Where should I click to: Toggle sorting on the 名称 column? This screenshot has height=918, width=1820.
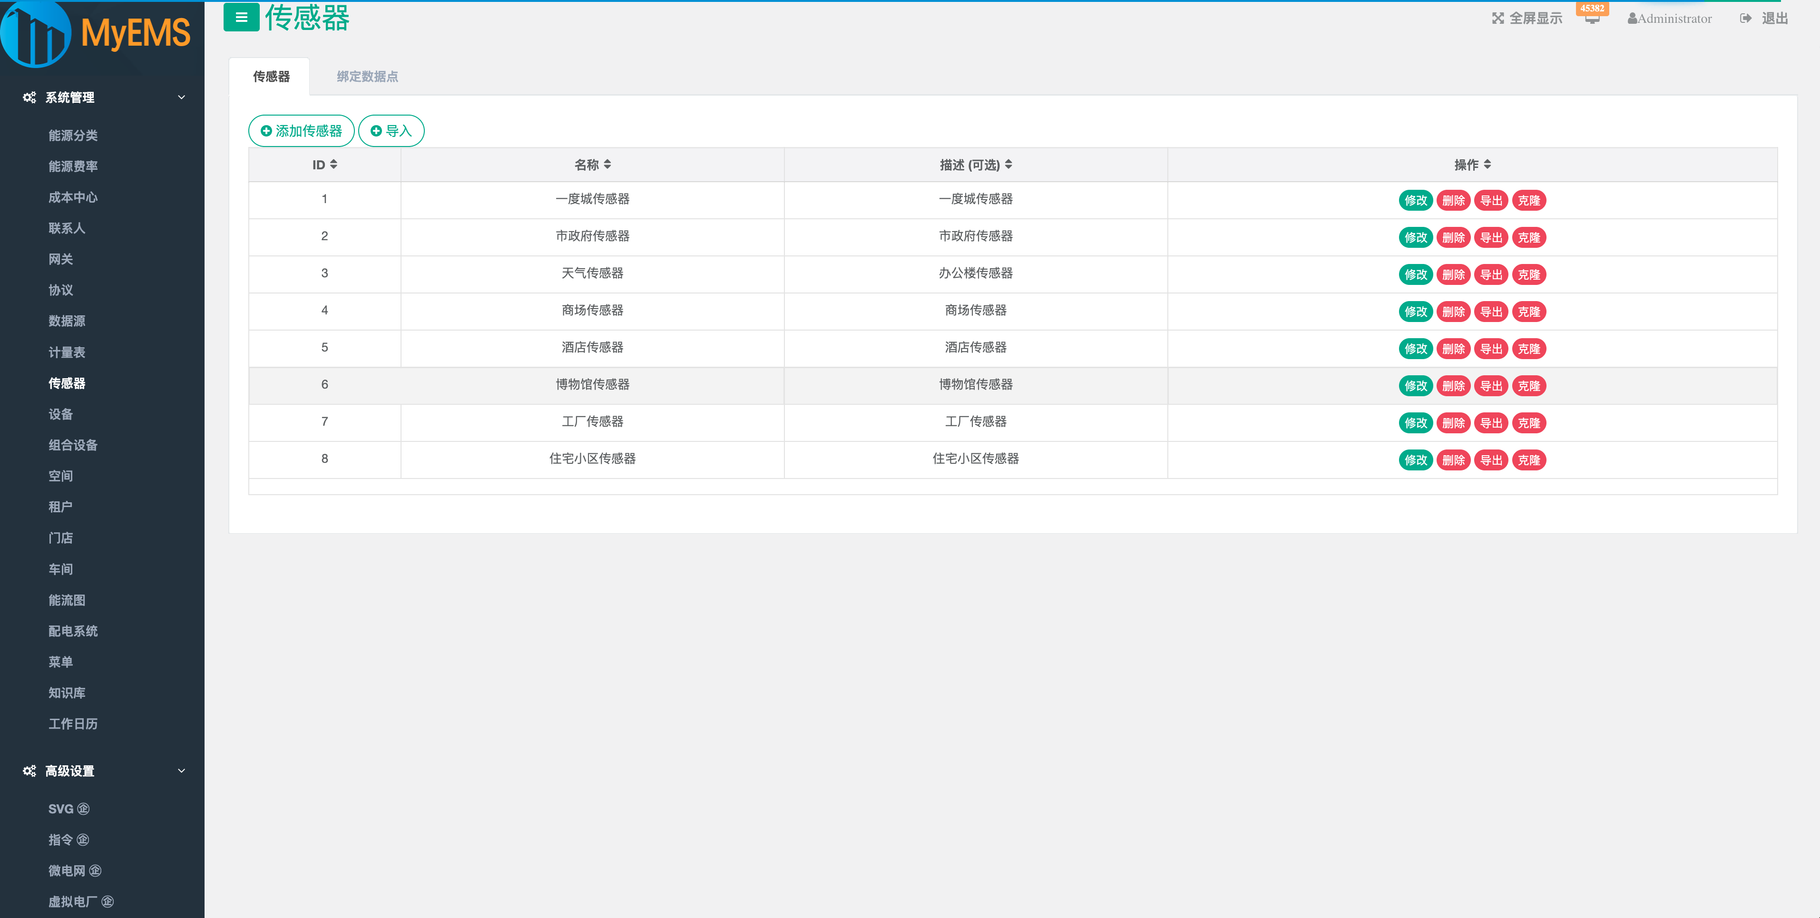coord(607,165)
